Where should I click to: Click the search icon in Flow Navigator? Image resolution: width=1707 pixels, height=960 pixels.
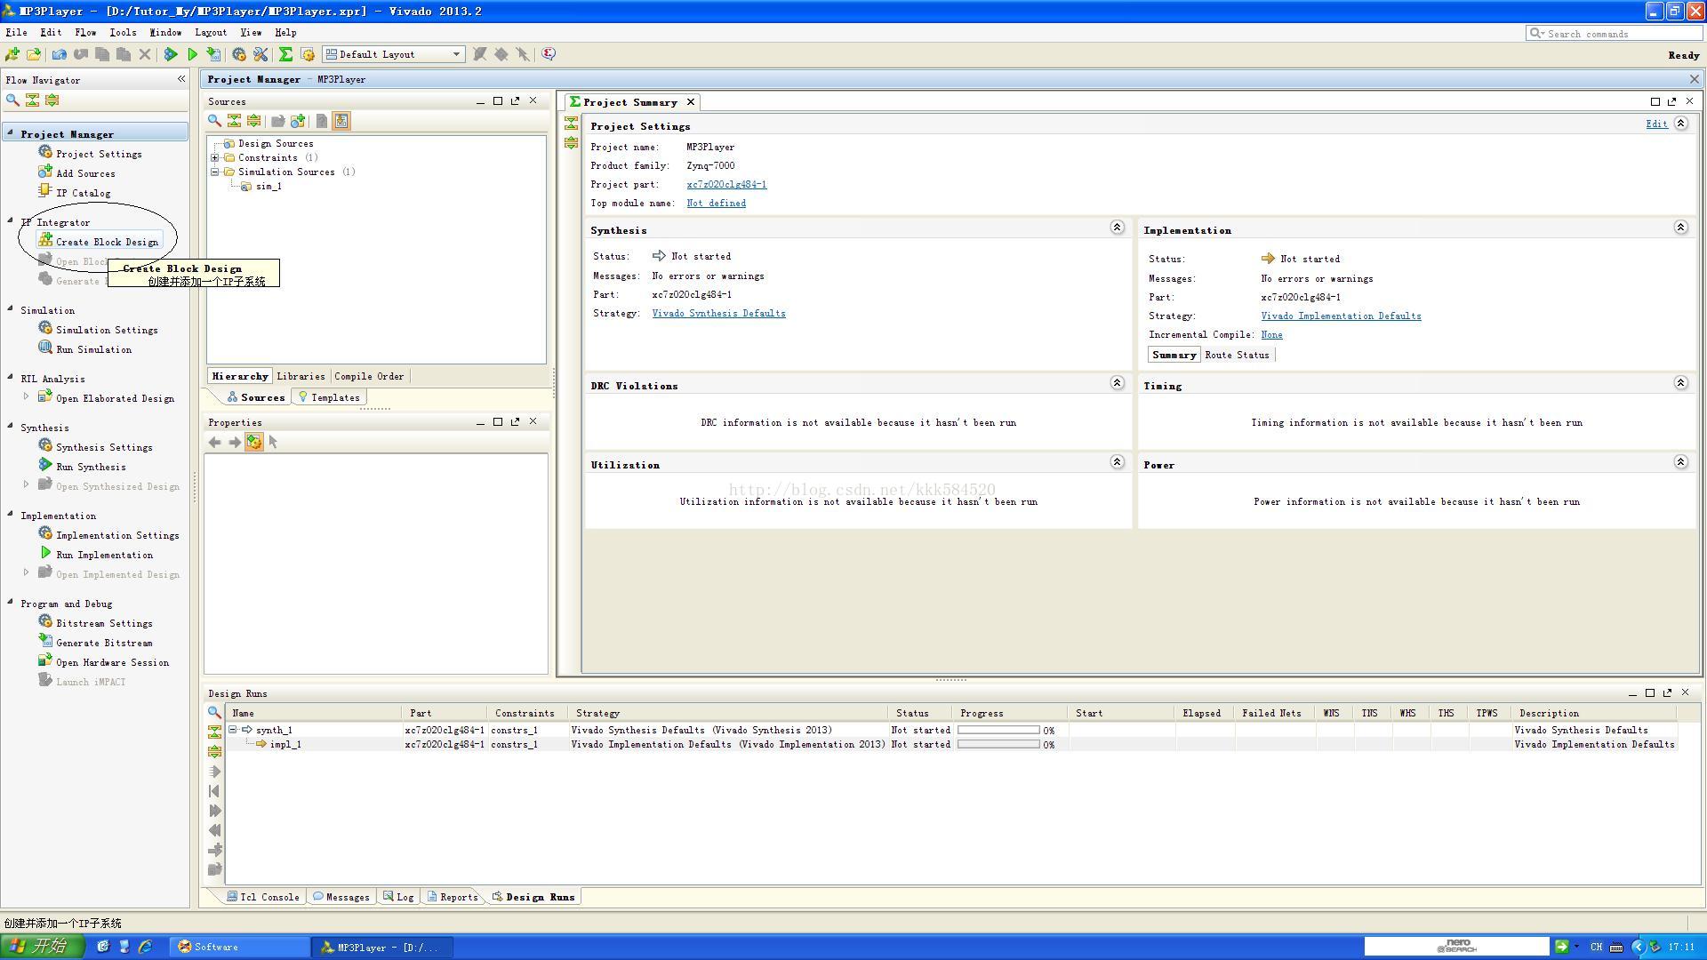pos(12,100)
